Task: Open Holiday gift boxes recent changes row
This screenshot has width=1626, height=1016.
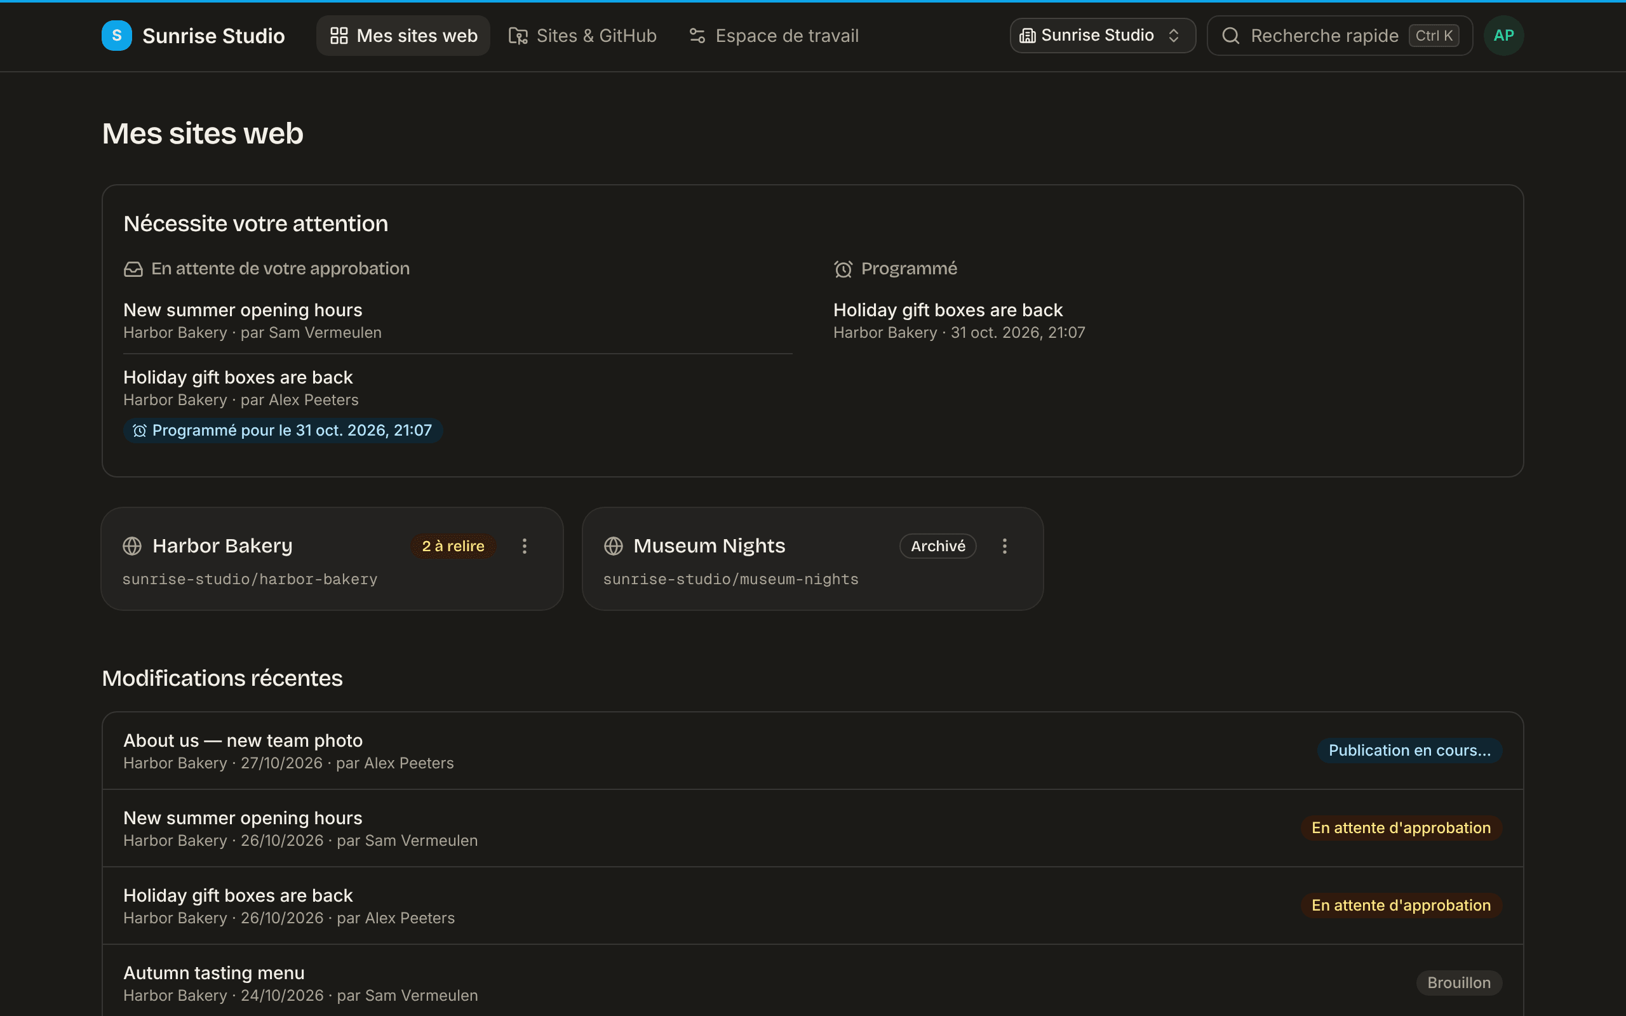Action: click(812, 906)
